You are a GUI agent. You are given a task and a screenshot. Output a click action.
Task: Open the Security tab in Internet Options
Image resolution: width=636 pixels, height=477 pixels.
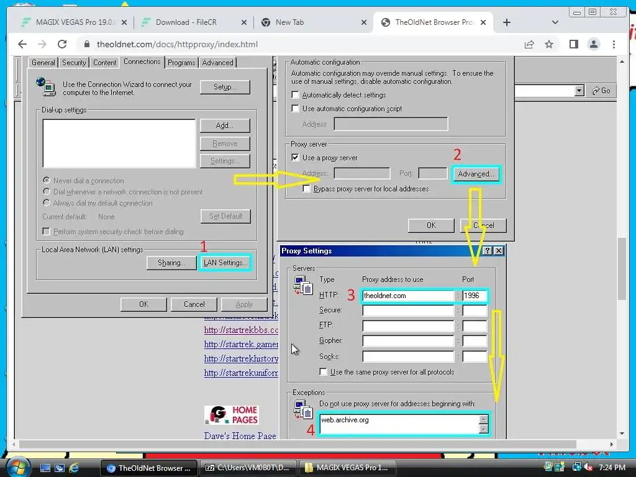(x=74, y=63)
